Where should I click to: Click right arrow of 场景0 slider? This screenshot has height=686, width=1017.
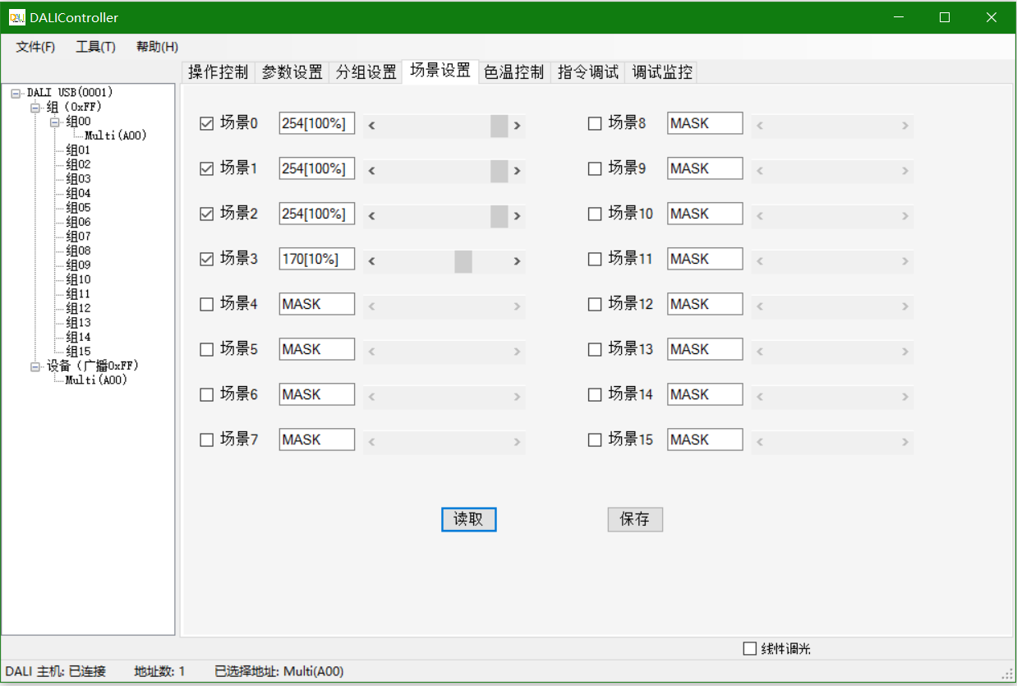click(x=517, y=126)
